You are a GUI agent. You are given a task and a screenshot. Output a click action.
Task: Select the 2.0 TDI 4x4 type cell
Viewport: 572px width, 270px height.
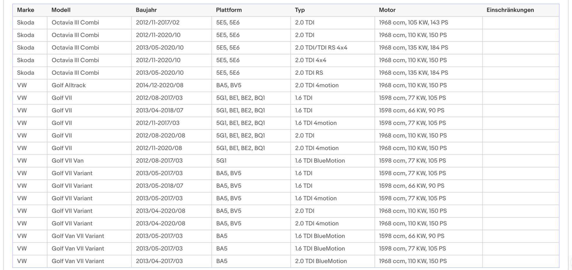pos(310,60)
